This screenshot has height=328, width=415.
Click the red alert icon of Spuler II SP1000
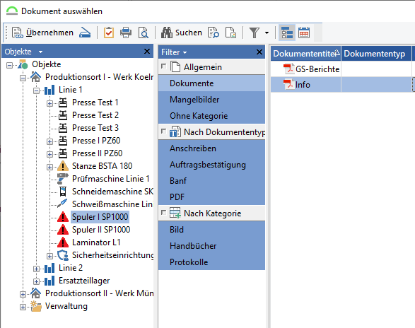pos(63,230)
